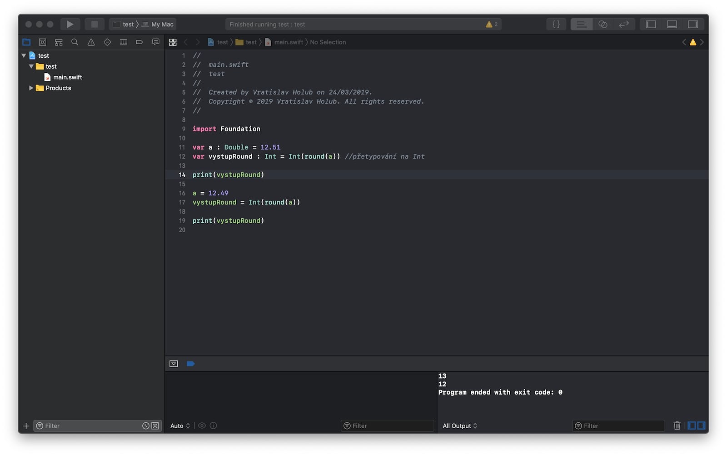The image size is (727, 456).
Task: Collapse the test project root
Action: 24,55
